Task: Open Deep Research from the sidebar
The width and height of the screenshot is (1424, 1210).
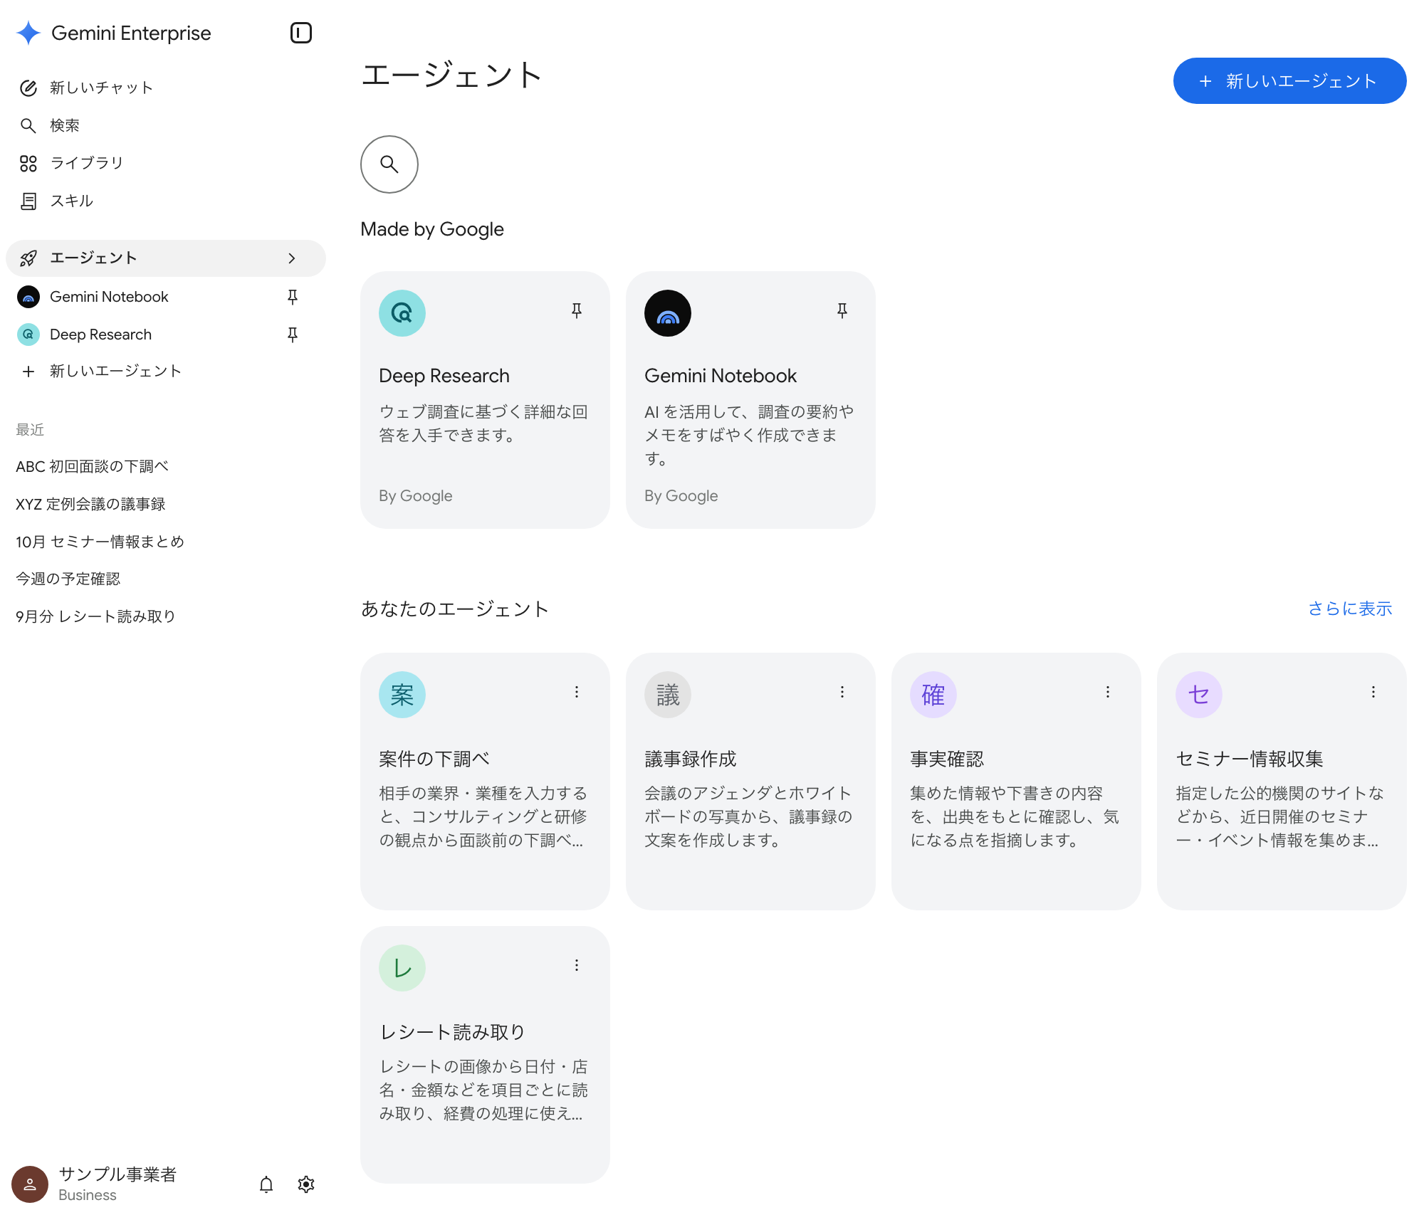Action: (x=100, y=335)
